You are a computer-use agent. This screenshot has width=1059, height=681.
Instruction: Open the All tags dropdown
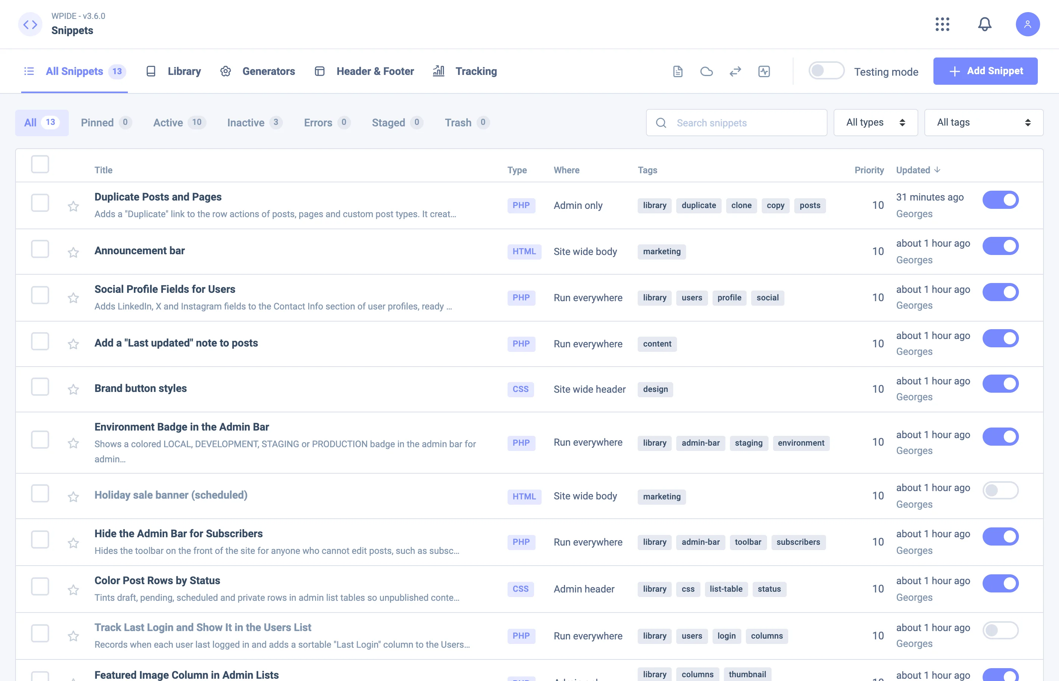pos(983,123)
